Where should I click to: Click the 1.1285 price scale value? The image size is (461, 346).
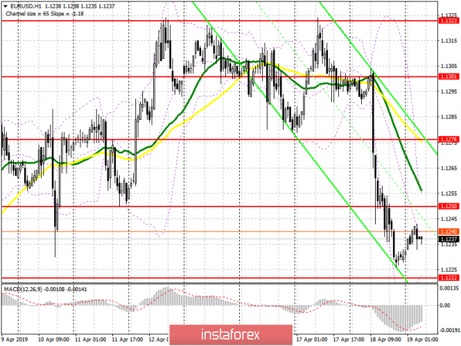point(449,117)
